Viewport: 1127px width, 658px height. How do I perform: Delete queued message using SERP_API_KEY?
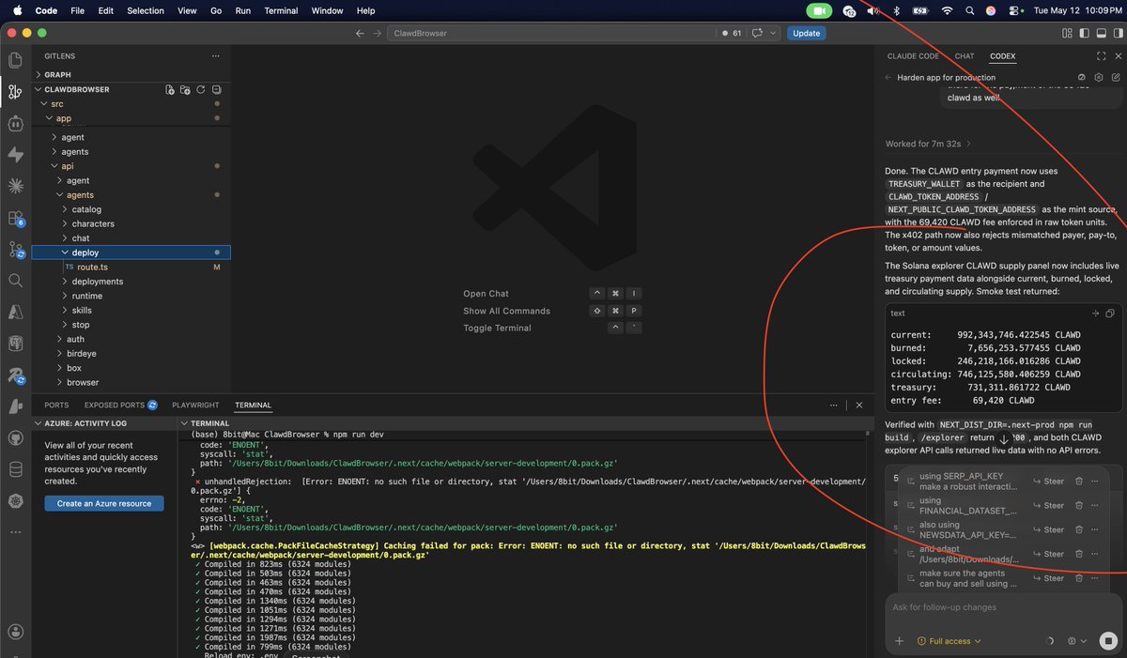(1078, 481)
